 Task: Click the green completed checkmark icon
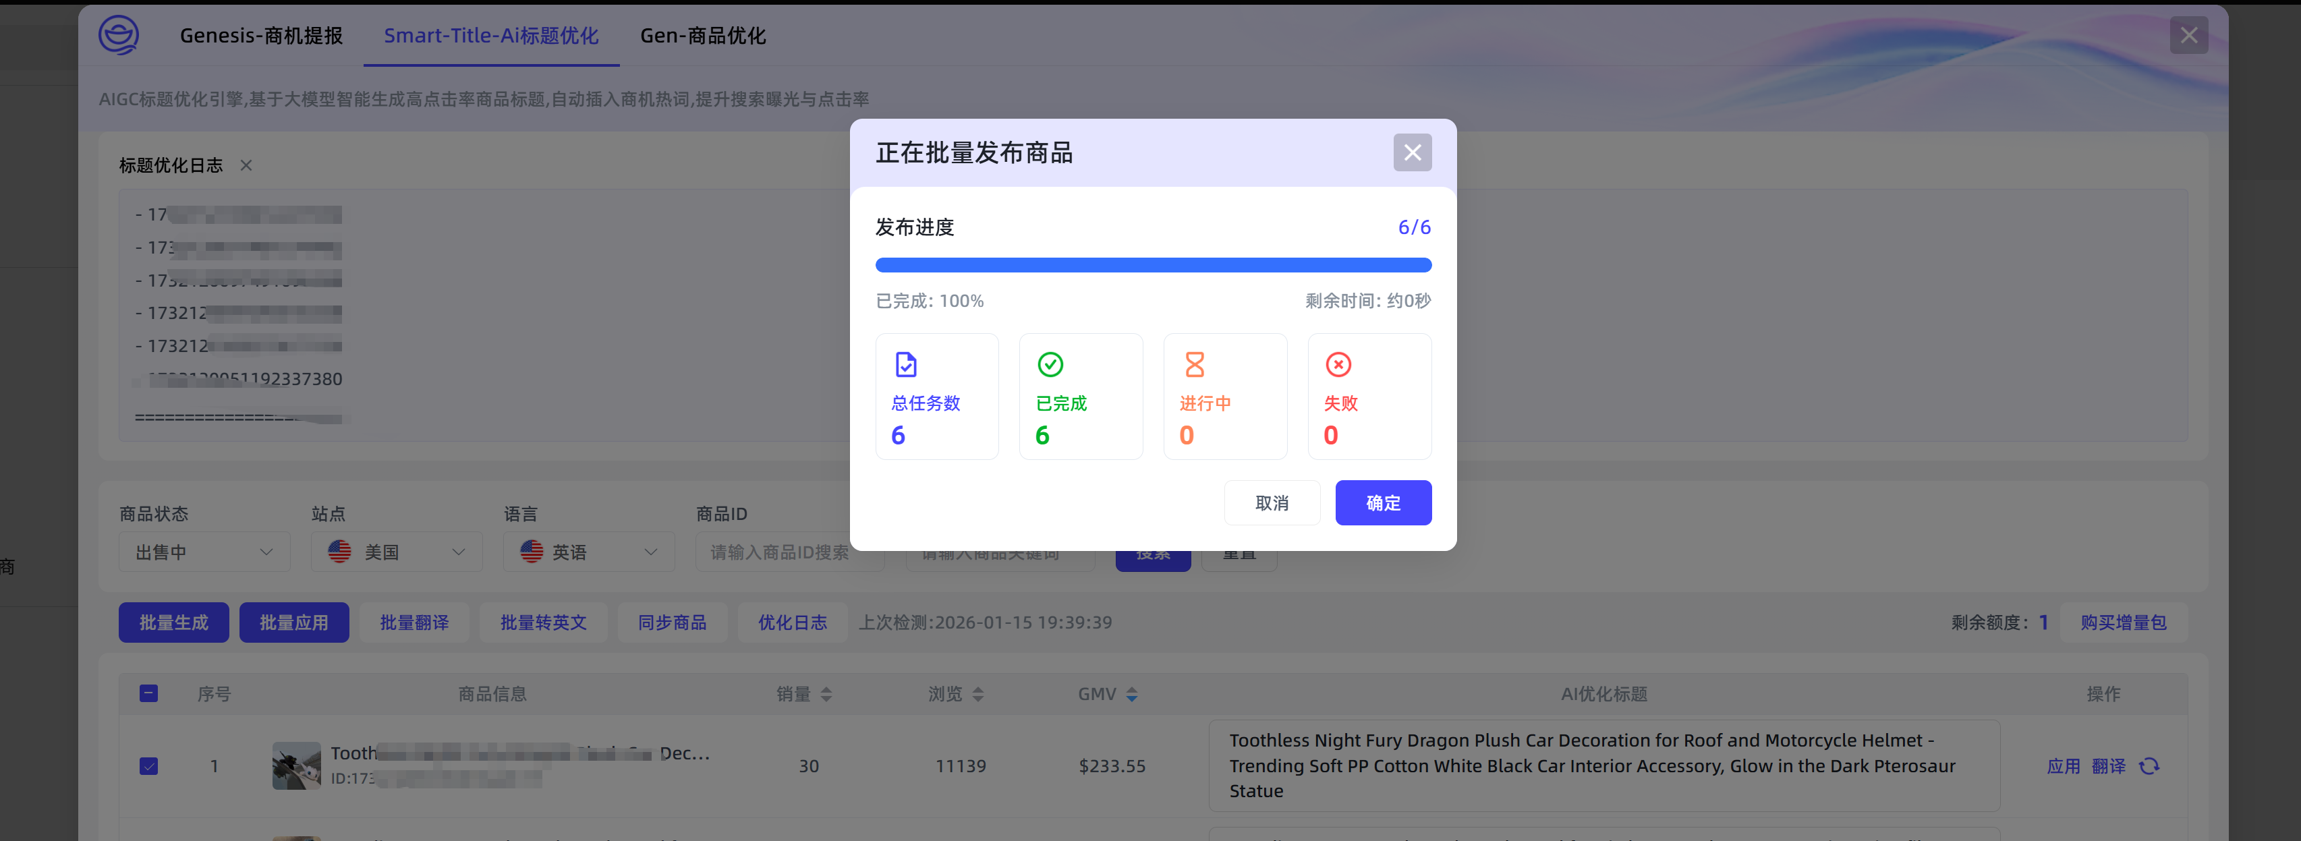[x=1050, y=364]
